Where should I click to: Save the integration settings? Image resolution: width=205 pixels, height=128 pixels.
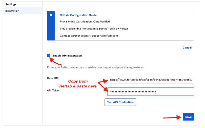188,117
